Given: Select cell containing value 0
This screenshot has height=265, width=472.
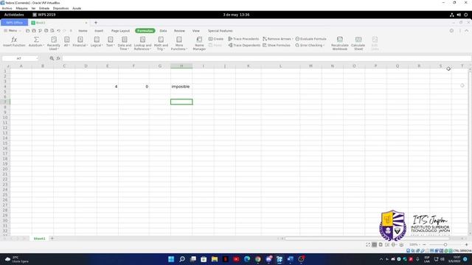Looking at the screenshot, I should (x=133, y=87).
